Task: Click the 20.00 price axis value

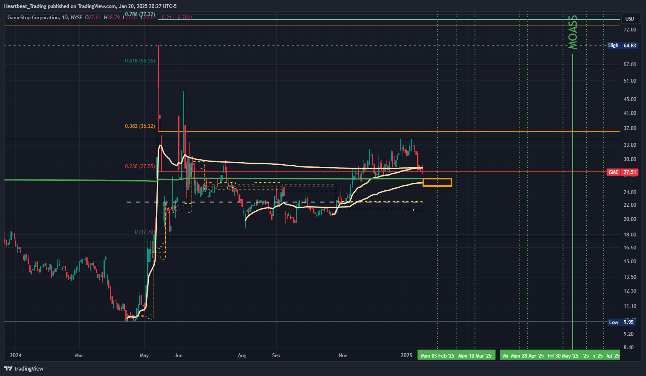Action: coord(630,219)
